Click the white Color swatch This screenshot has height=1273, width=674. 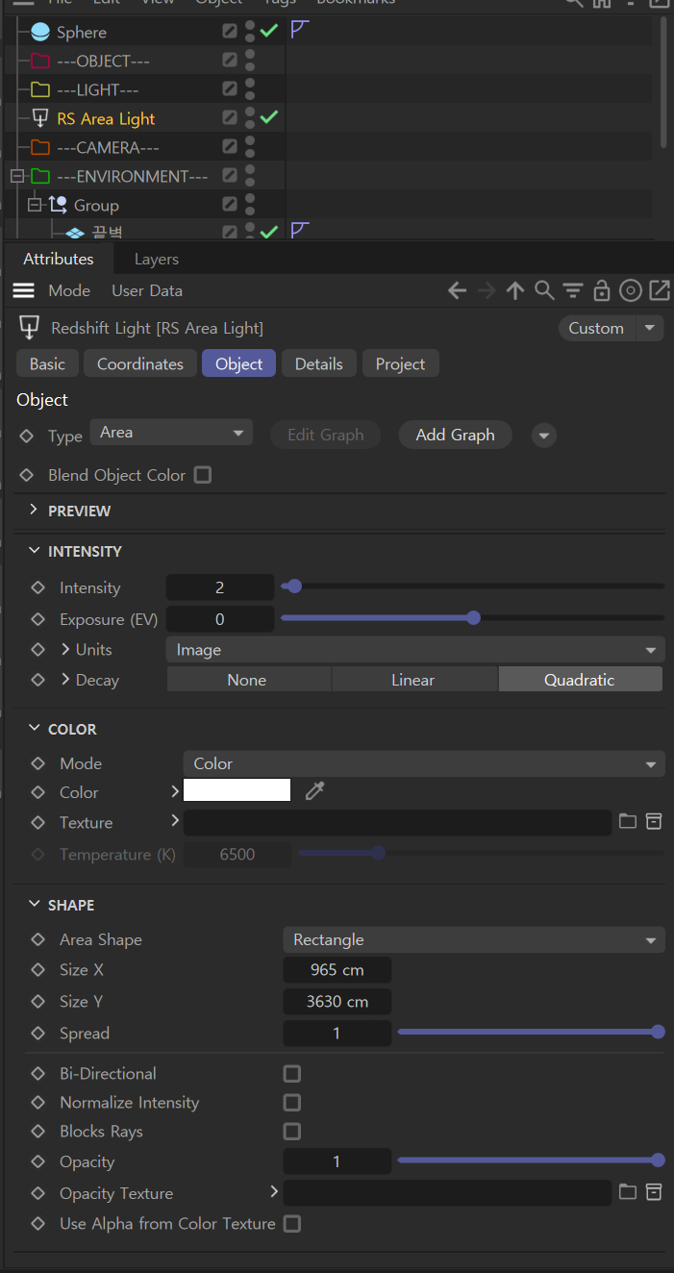pyautogui.click(x=237, y=791)
